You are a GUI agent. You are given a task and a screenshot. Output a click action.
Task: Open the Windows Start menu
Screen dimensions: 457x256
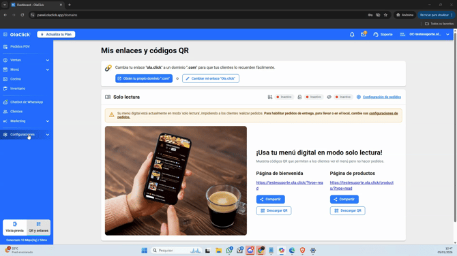pos(145,250)
